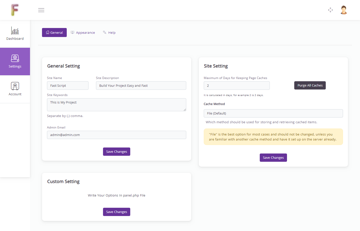Save changes in Site Setting card
This screenshot has width=360, height=231.
pos(273,157)
